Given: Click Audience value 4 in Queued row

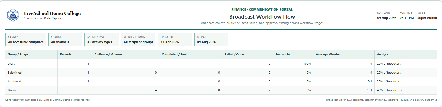Looking at the screenshot, I should coord(156,90).
